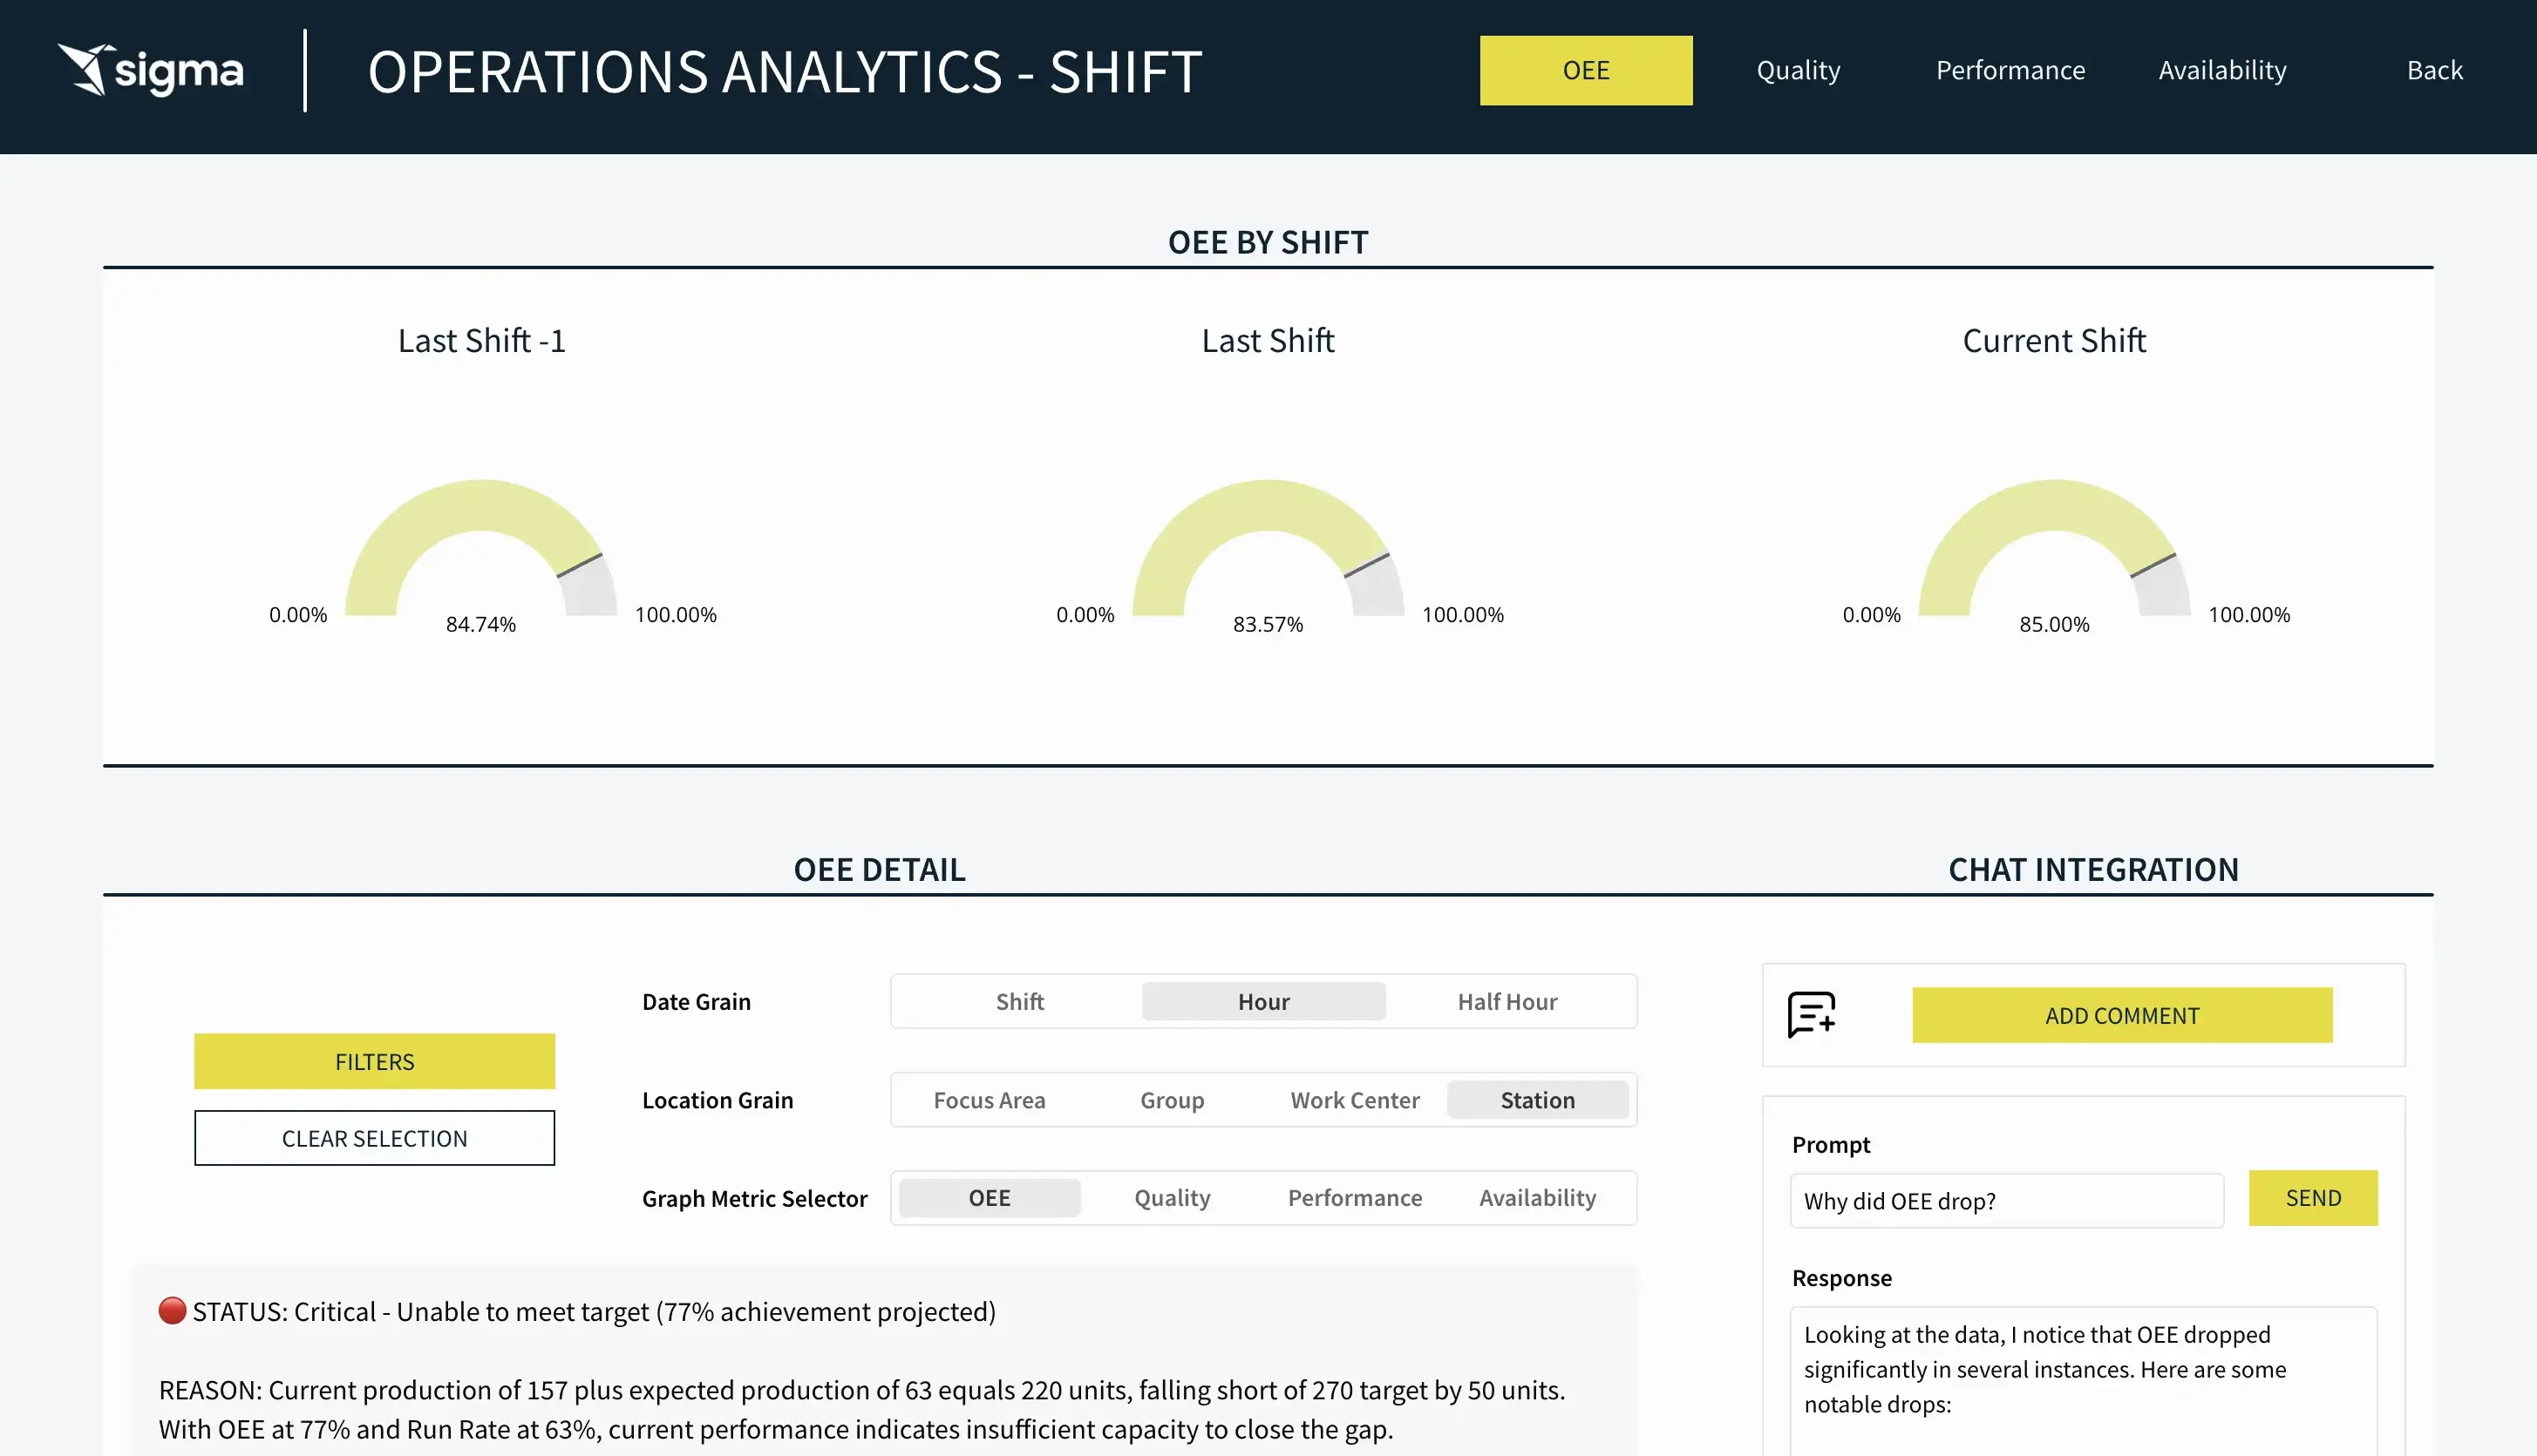This screenshot has width=2537, height=1456.
Task: Select Group location grain option
Action: point(1172,1100)
